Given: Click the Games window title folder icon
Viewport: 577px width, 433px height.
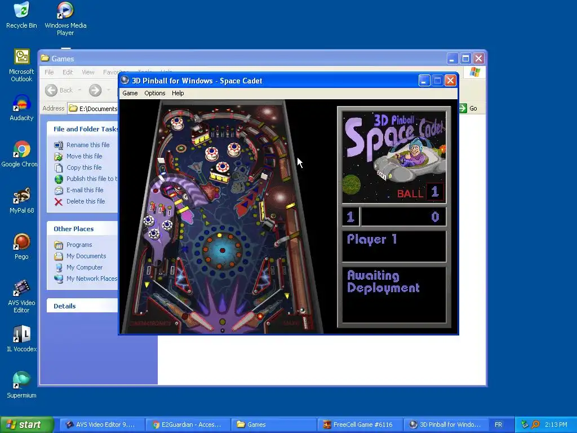Looking at the screenshot, I should click(x=45, y=58).
